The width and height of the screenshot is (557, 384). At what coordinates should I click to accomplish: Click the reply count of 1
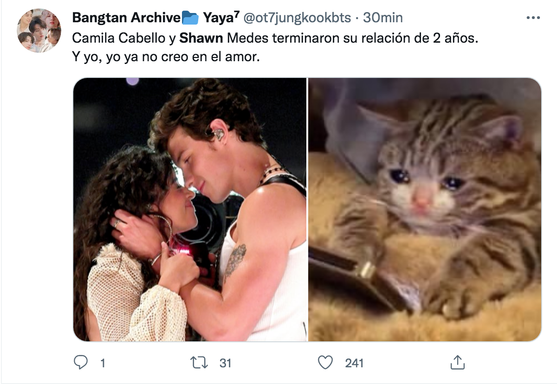[x=103, y=363]
